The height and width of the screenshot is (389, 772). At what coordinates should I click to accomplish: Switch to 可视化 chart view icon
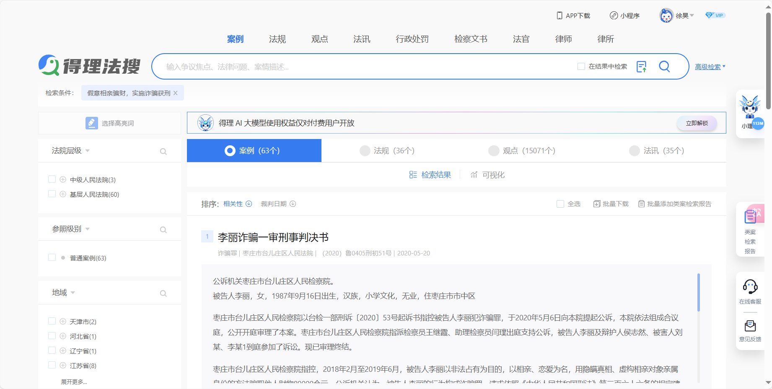point(474,175)
